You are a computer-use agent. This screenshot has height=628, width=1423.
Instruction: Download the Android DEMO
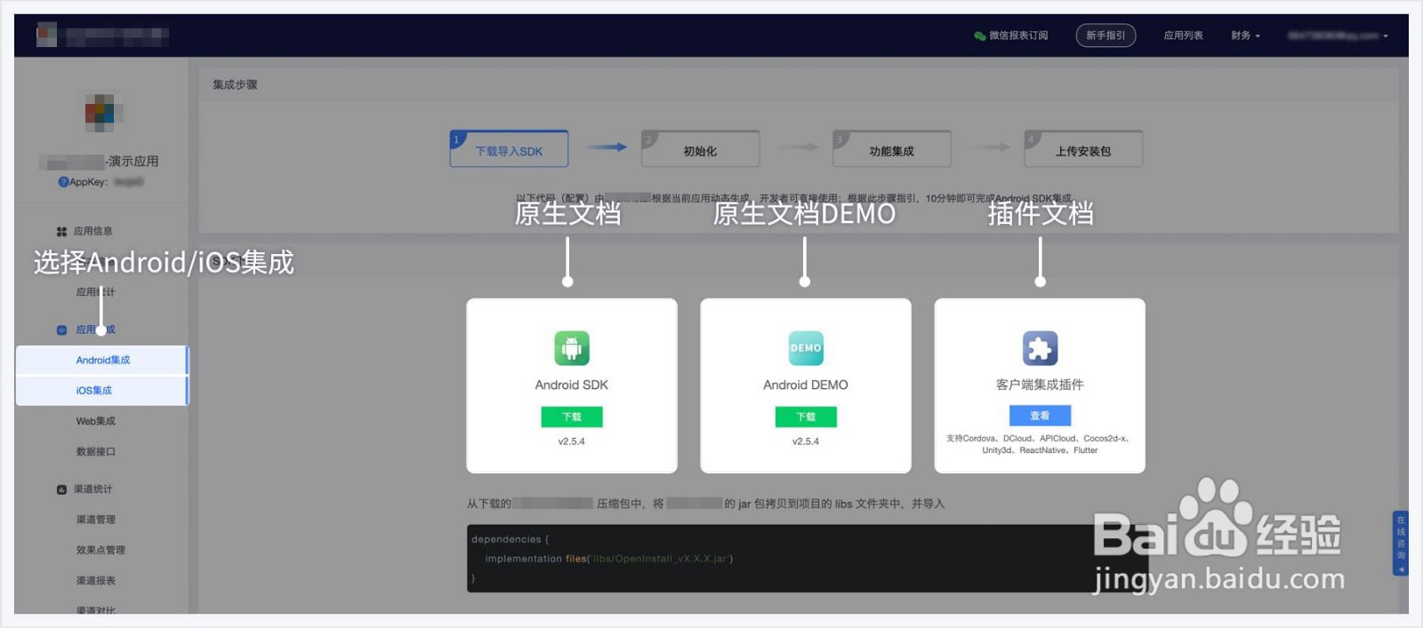pyautogui.click(x=806, y=417)
